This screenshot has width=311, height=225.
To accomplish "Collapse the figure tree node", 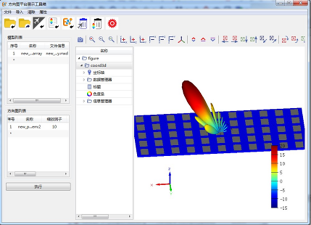I will point(79,58).
